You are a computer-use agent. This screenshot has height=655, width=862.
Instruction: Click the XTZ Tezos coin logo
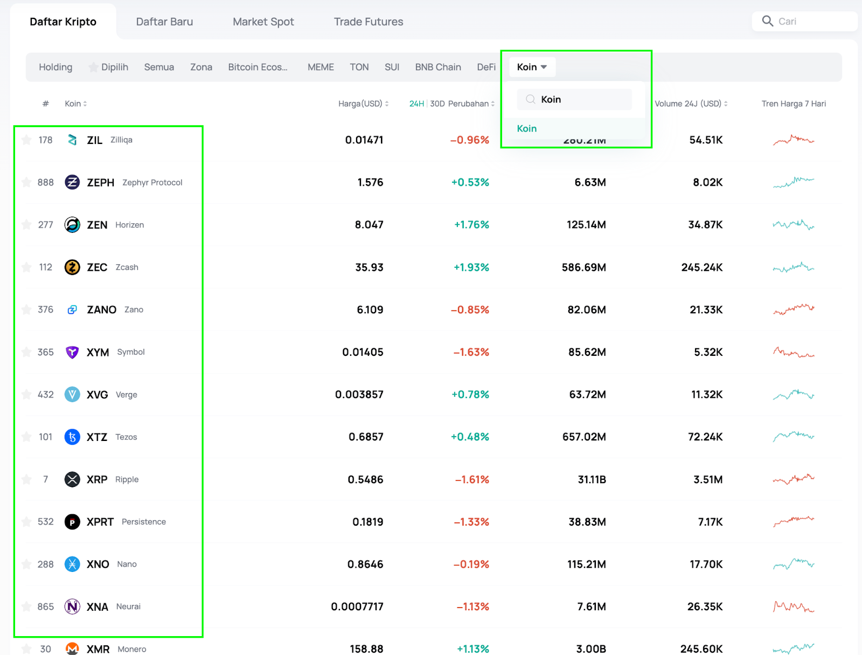coord(72,437)
